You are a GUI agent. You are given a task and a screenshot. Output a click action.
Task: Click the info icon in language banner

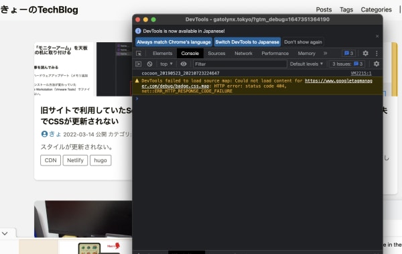click(138, 31)
